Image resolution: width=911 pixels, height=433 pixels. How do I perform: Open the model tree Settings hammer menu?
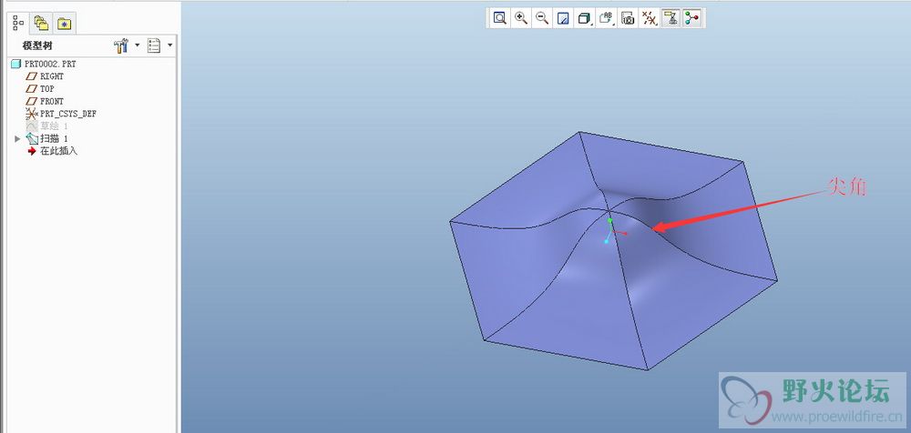[126, 45]
